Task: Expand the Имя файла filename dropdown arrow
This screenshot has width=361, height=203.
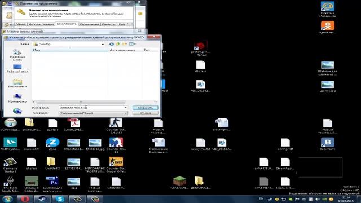Action: click(x=125, y=108)
